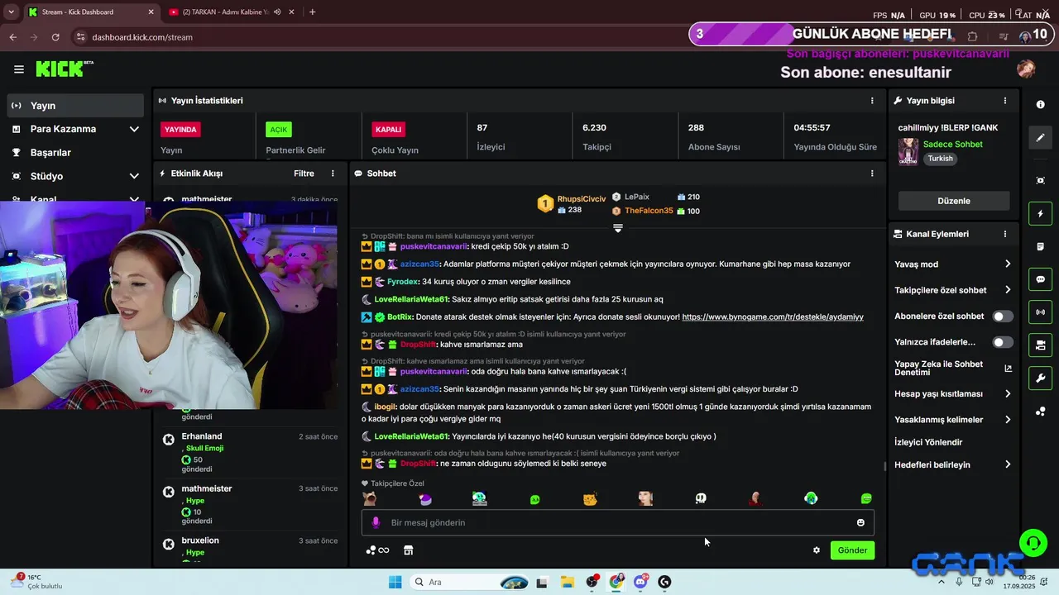This screenshot has height=595, width=1059.
Task: Open the green support headset bubble
Action: (x=1033, y=543)
